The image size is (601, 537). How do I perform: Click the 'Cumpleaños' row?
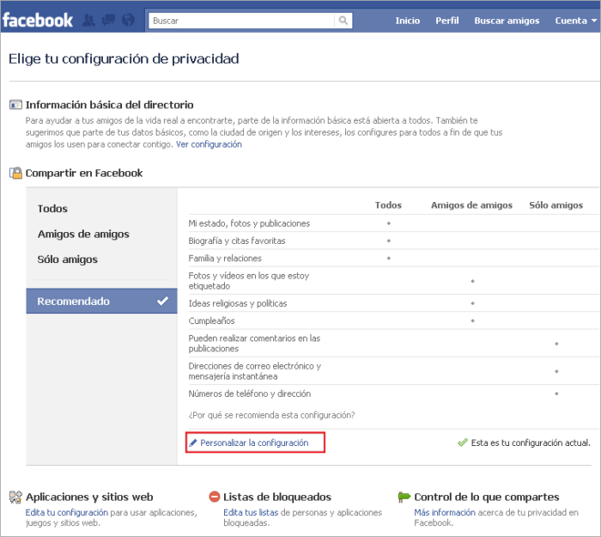(393, 320)
